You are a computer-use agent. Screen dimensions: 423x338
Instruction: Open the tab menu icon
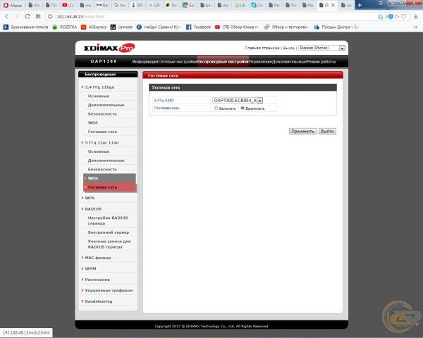[381, 4]
